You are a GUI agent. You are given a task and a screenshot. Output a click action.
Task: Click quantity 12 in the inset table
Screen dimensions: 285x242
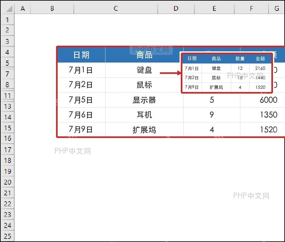[x=240, y=68]
